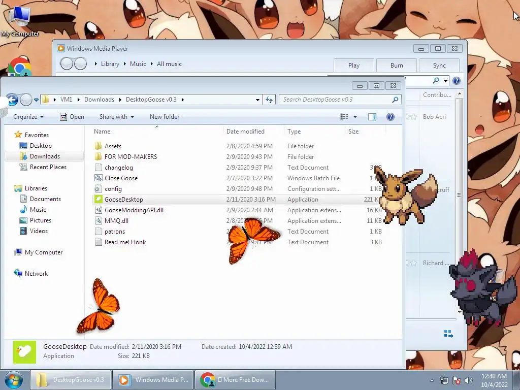
Task: Open the Music library
Action: click(x=38, y=210)
